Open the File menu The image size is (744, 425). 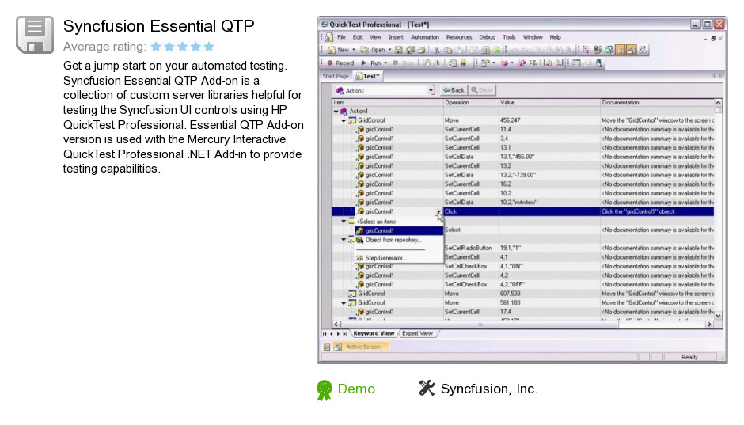coord(342,37)
